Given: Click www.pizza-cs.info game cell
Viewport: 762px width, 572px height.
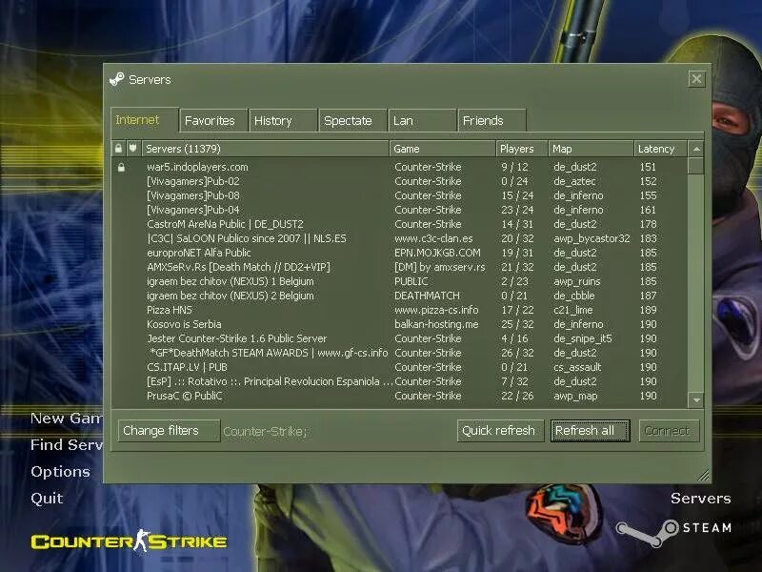Looking at the screenshot, I should tap(436, 310).
